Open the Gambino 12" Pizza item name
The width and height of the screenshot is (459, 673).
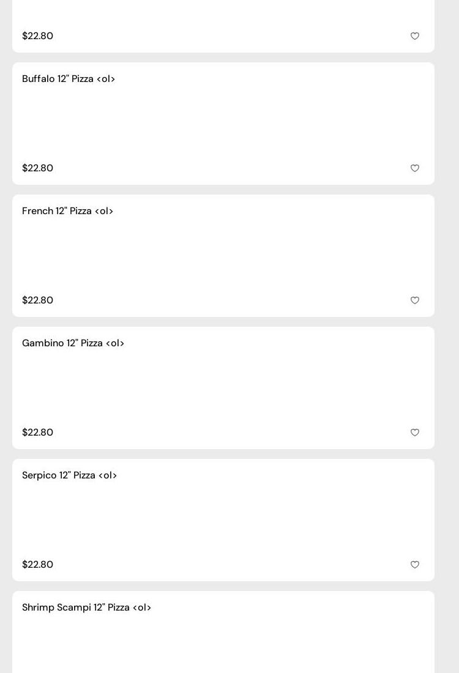73,343
